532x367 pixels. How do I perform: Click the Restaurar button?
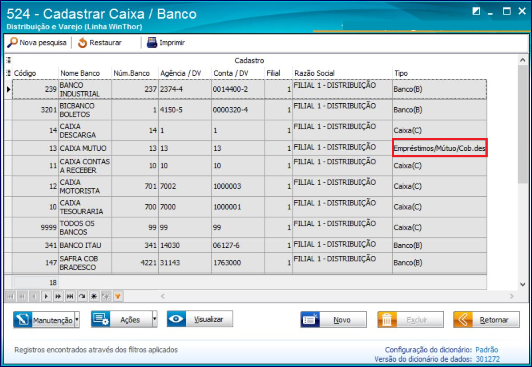[x=100, y=43]
